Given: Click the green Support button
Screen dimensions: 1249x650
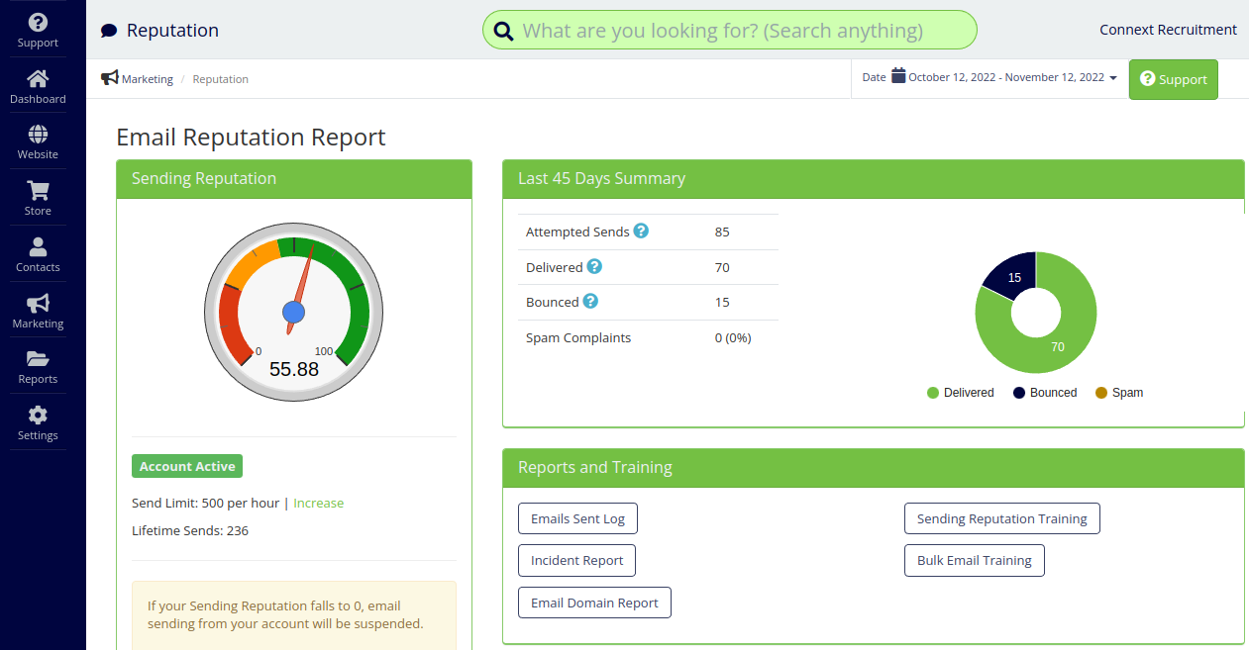Looking at the screenshot, I should pyautogui.click(x=1174, y=79).
